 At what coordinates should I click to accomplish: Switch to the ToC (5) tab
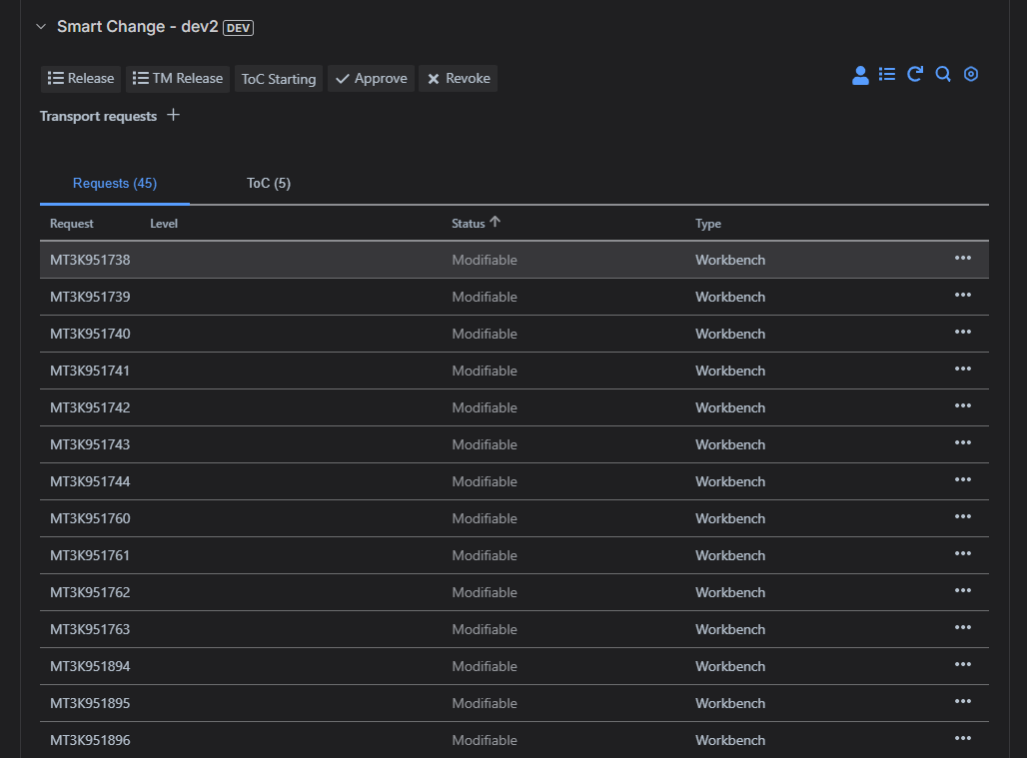click(x=269, y=184)
